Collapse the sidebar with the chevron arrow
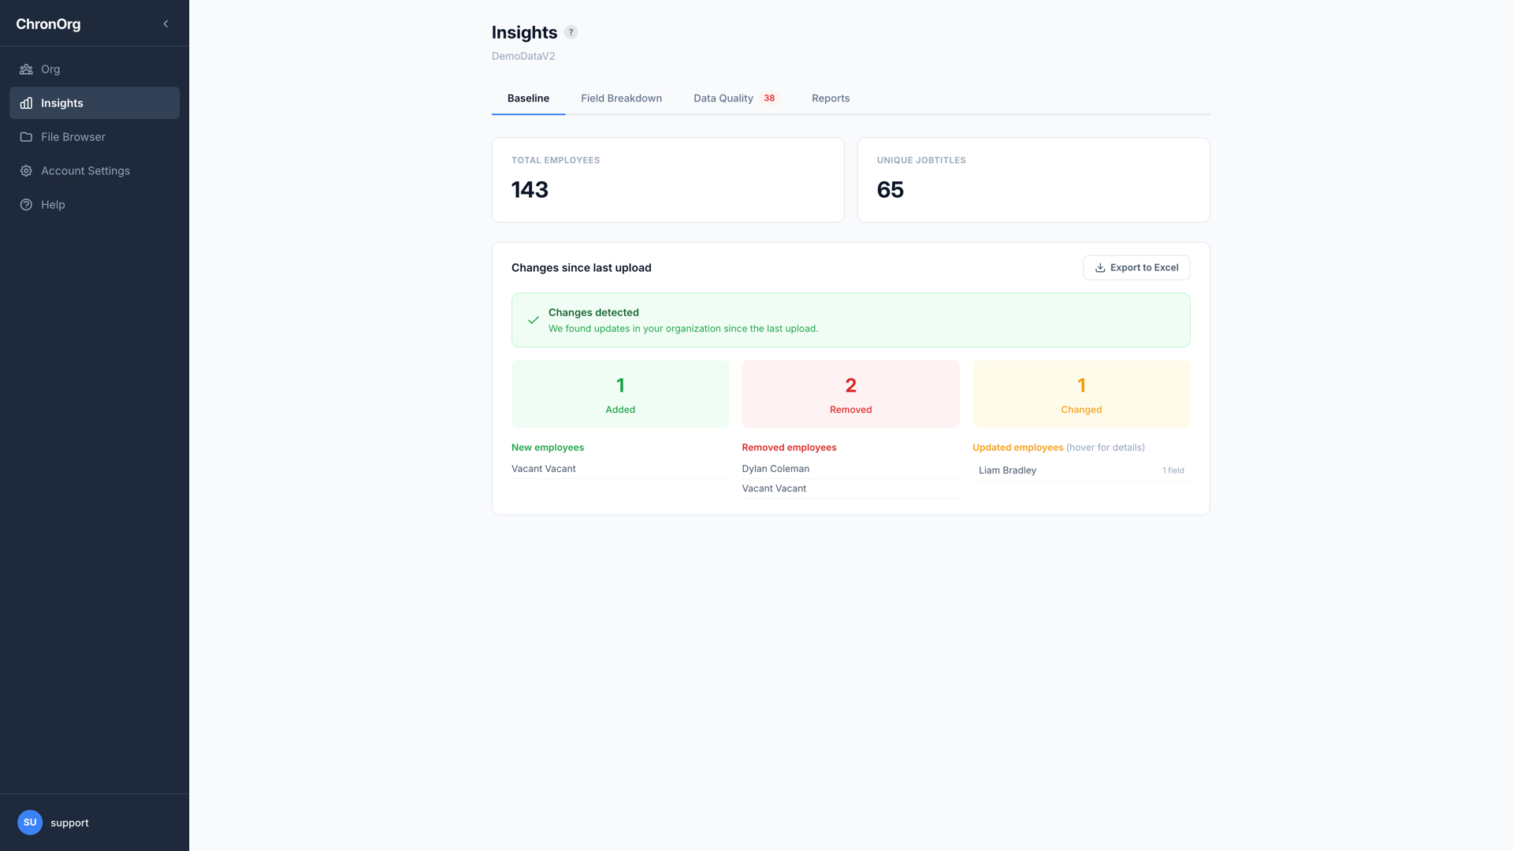The height and width of the screenshot is (851, 1513). click(x=165, y=24)
